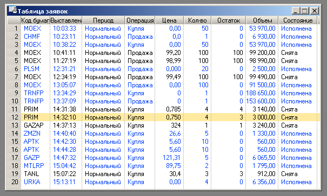Click the Состояние column header
This screenshot has width=327, height=196.
click(x=298, y=20)
